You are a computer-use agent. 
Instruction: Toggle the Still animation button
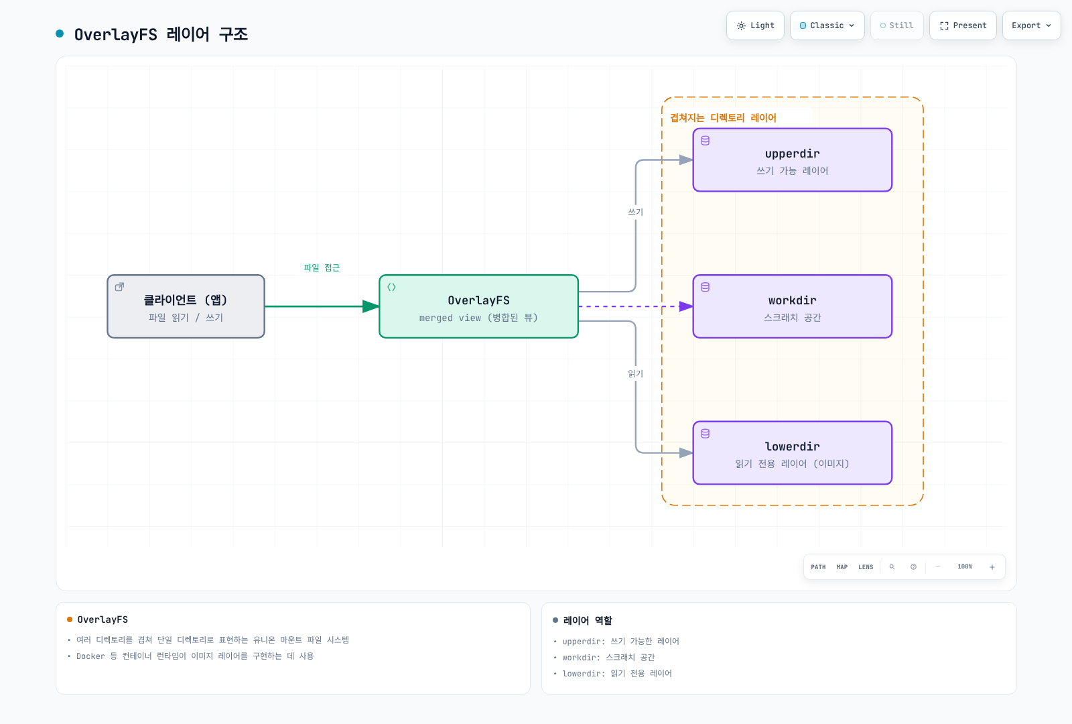(896, 25)
